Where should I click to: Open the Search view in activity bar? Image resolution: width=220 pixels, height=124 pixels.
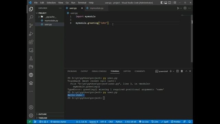click(x=31, y=17)
